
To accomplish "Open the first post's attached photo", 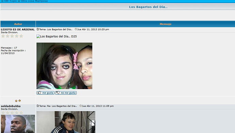I will [x=64, y=66].
